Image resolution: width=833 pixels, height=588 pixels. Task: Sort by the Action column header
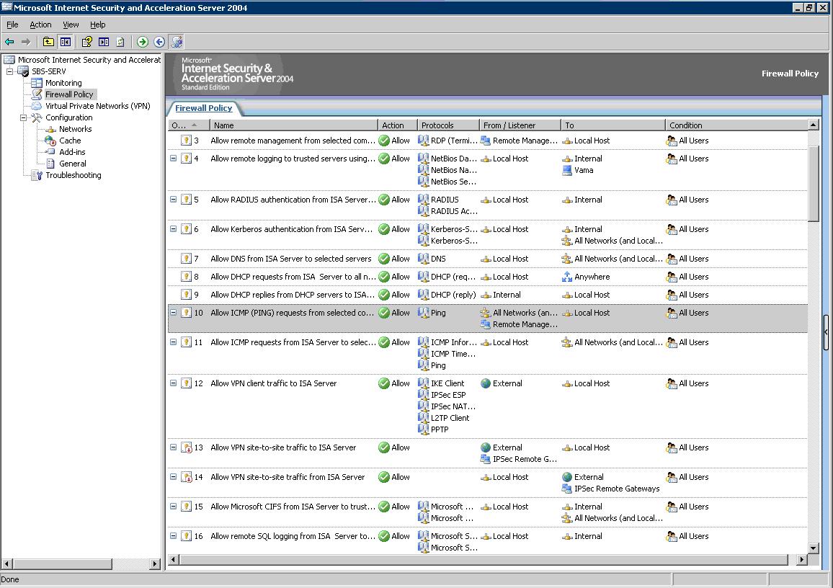coord(397,125)
